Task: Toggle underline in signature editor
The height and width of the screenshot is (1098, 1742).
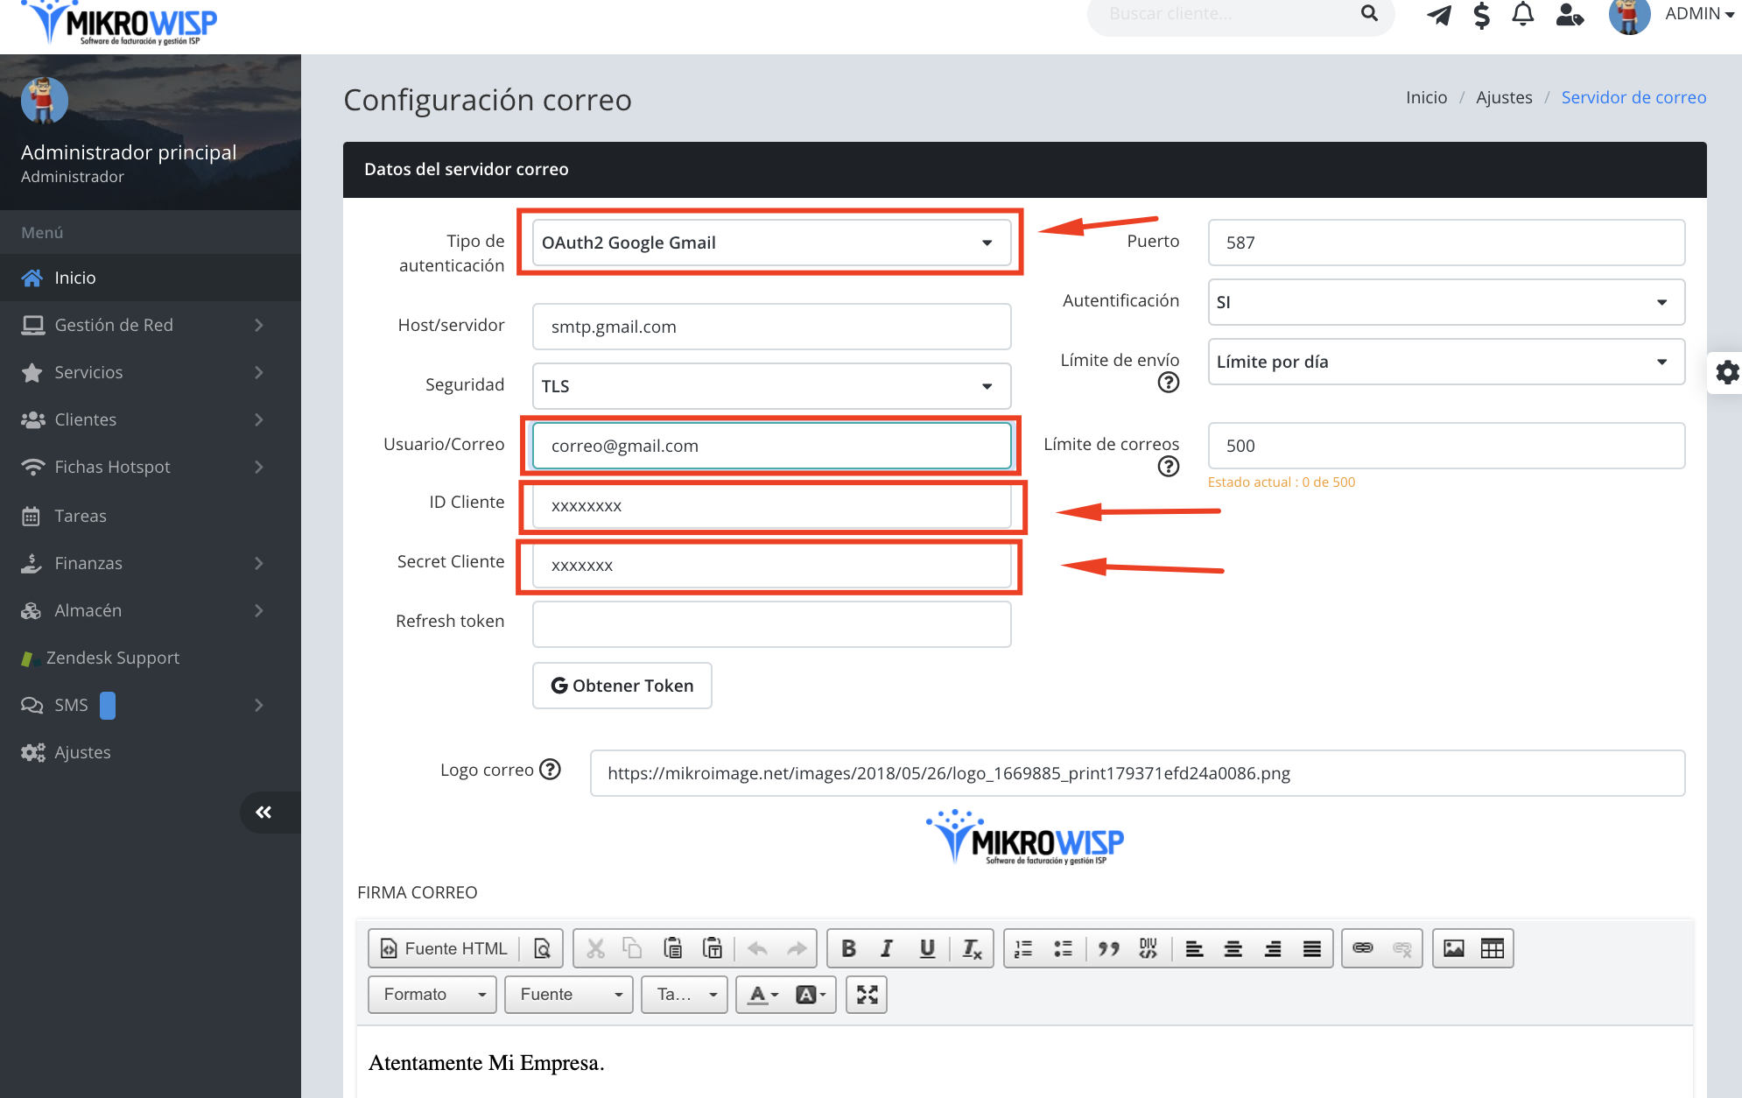Action: point(927,948)
